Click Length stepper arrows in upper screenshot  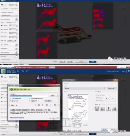click(x=17, y=5)
